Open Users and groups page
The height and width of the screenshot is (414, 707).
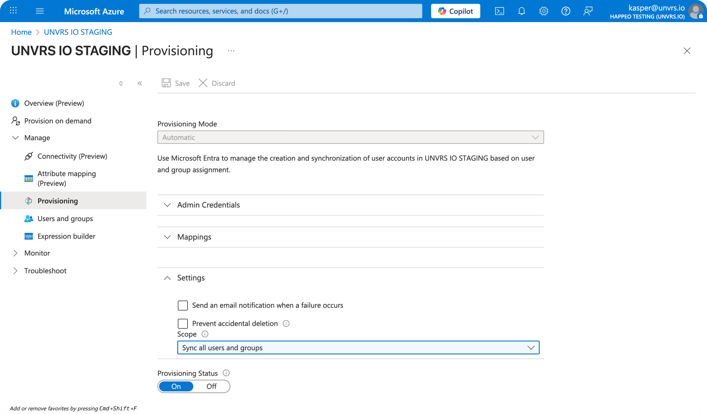[65, 218]
